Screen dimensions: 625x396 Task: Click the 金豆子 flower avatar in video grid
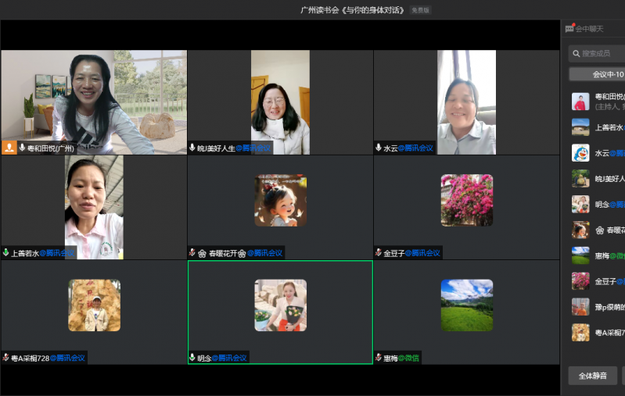[467, 200]
